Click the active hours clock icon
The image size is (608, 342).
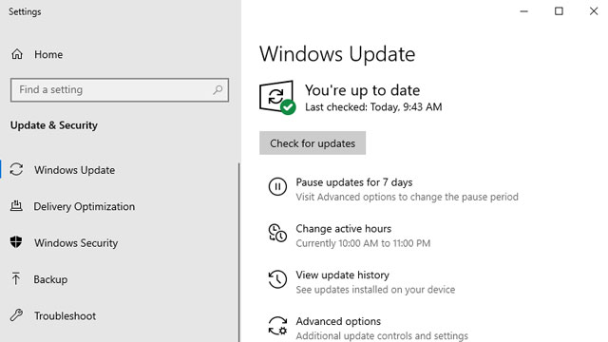[277, 233]
